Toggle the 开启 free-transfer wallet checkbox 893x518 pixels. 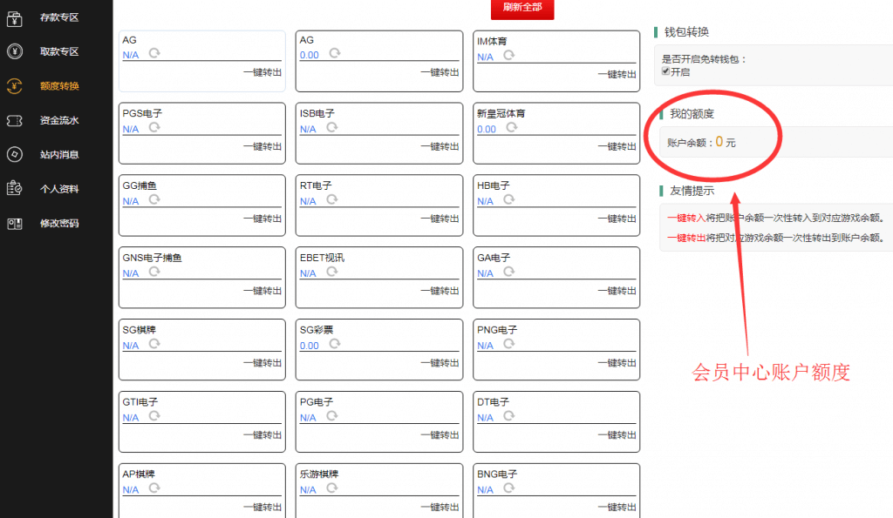(666, 71)
